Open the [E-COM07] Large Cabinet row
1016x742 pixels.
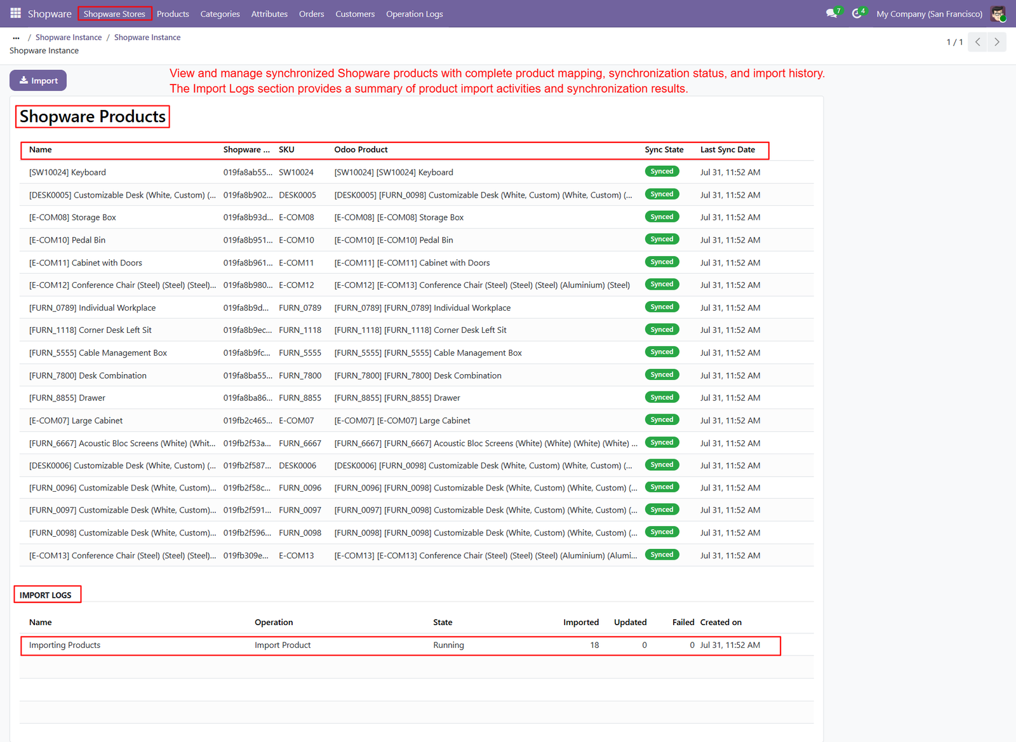(x=417, y=421)
